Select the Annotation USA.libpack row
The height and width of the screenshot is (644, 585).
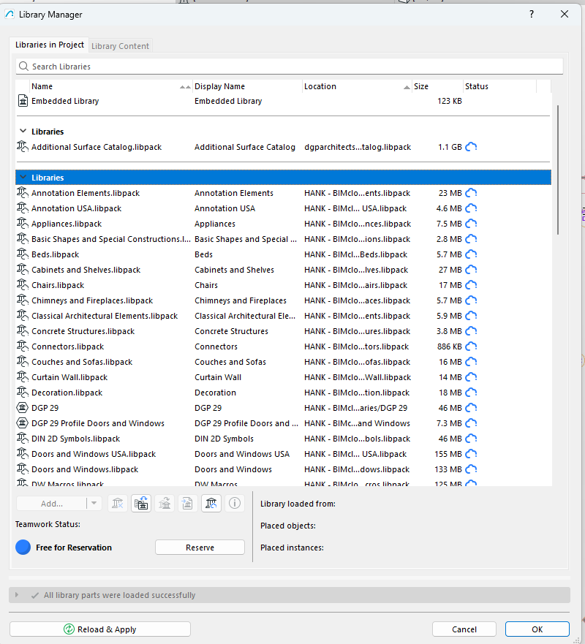point(284,208)
